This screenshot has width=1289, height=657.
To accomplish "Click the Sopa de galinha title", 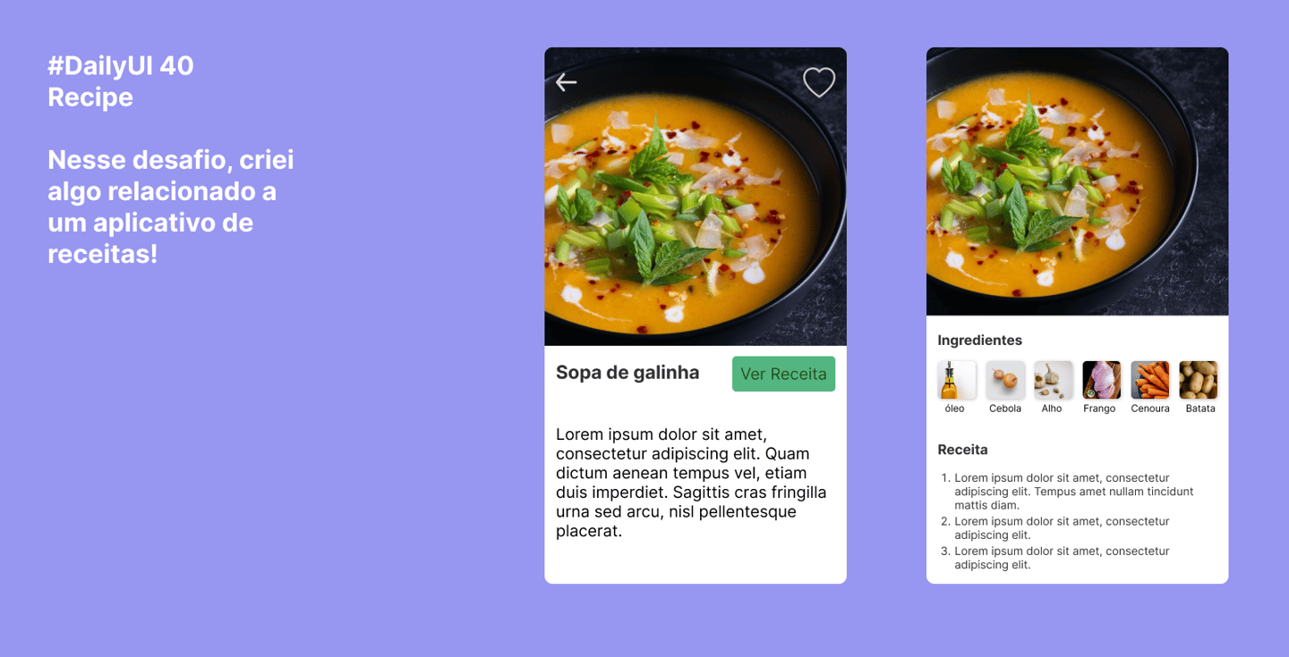I will click(627, 373).
